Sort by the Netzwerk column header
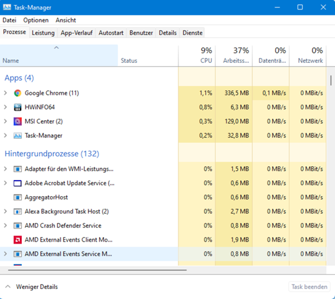This screenshot has height=299, width=335. coord(308,55)
